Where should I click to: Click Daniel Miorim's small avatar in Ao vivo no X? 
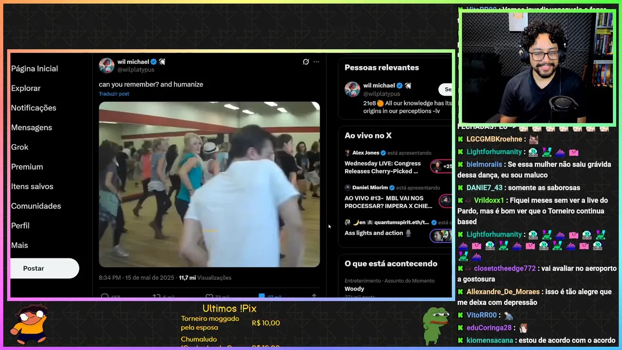point(348,188)
